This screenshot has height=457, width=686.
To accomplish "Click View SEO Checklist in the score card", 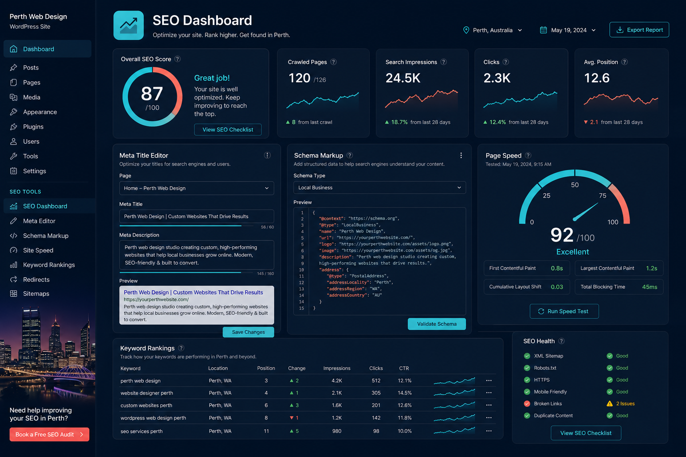I will [x=228, y=129].
